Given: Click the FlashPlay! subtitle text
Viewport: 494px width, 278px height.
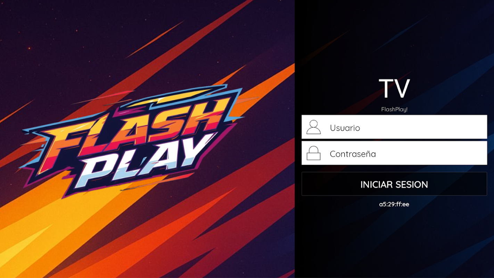Looking at the screenshot, I should point(394,109).
